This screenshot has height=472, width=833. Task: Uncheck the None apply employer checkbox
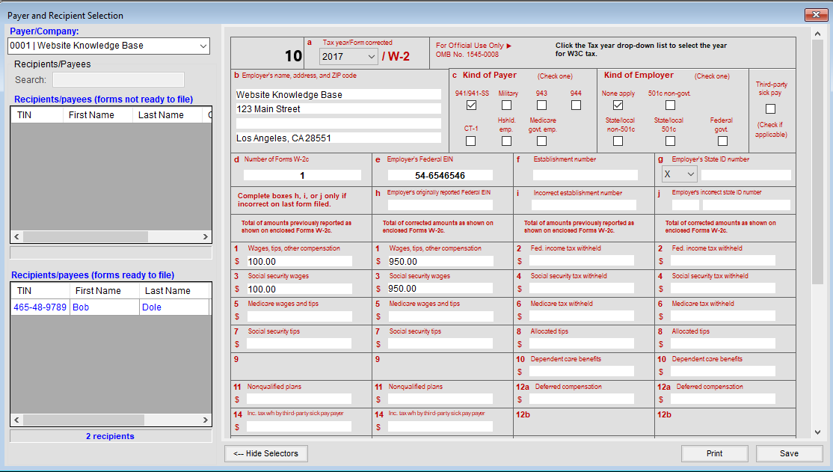tap(618, 105)
